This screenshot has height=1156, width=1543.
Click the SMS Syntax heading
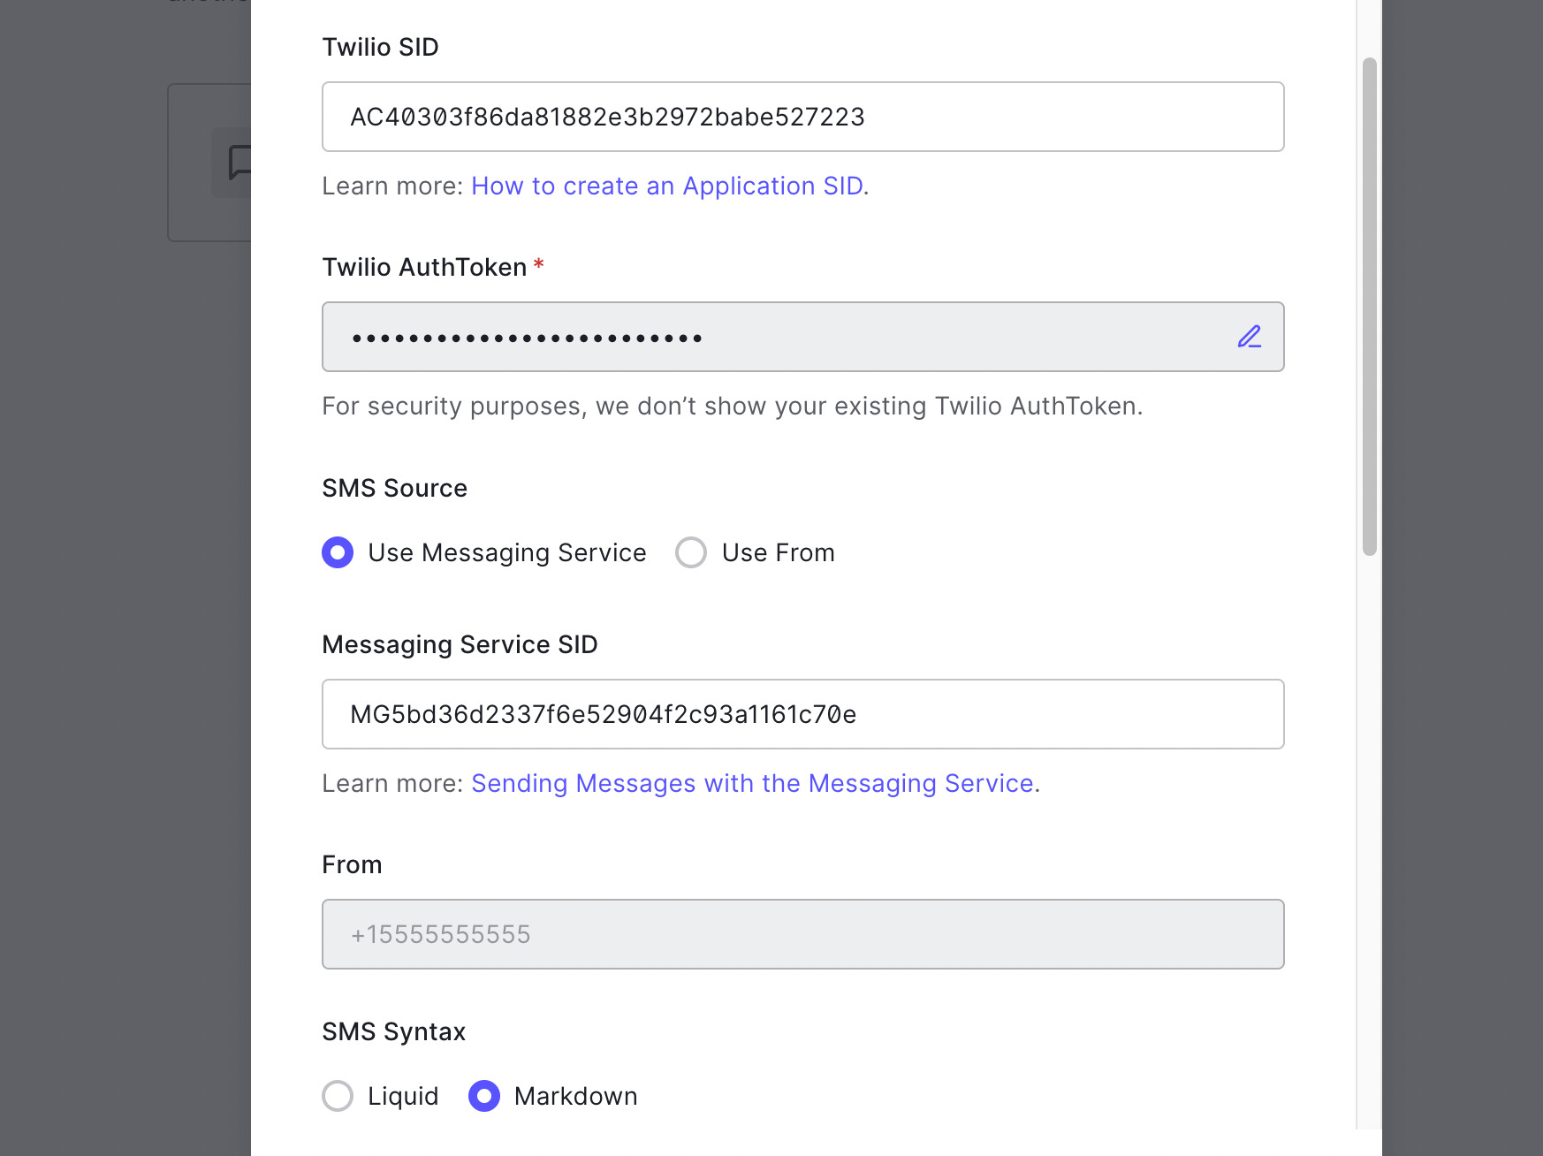[x=392, y=1031]
